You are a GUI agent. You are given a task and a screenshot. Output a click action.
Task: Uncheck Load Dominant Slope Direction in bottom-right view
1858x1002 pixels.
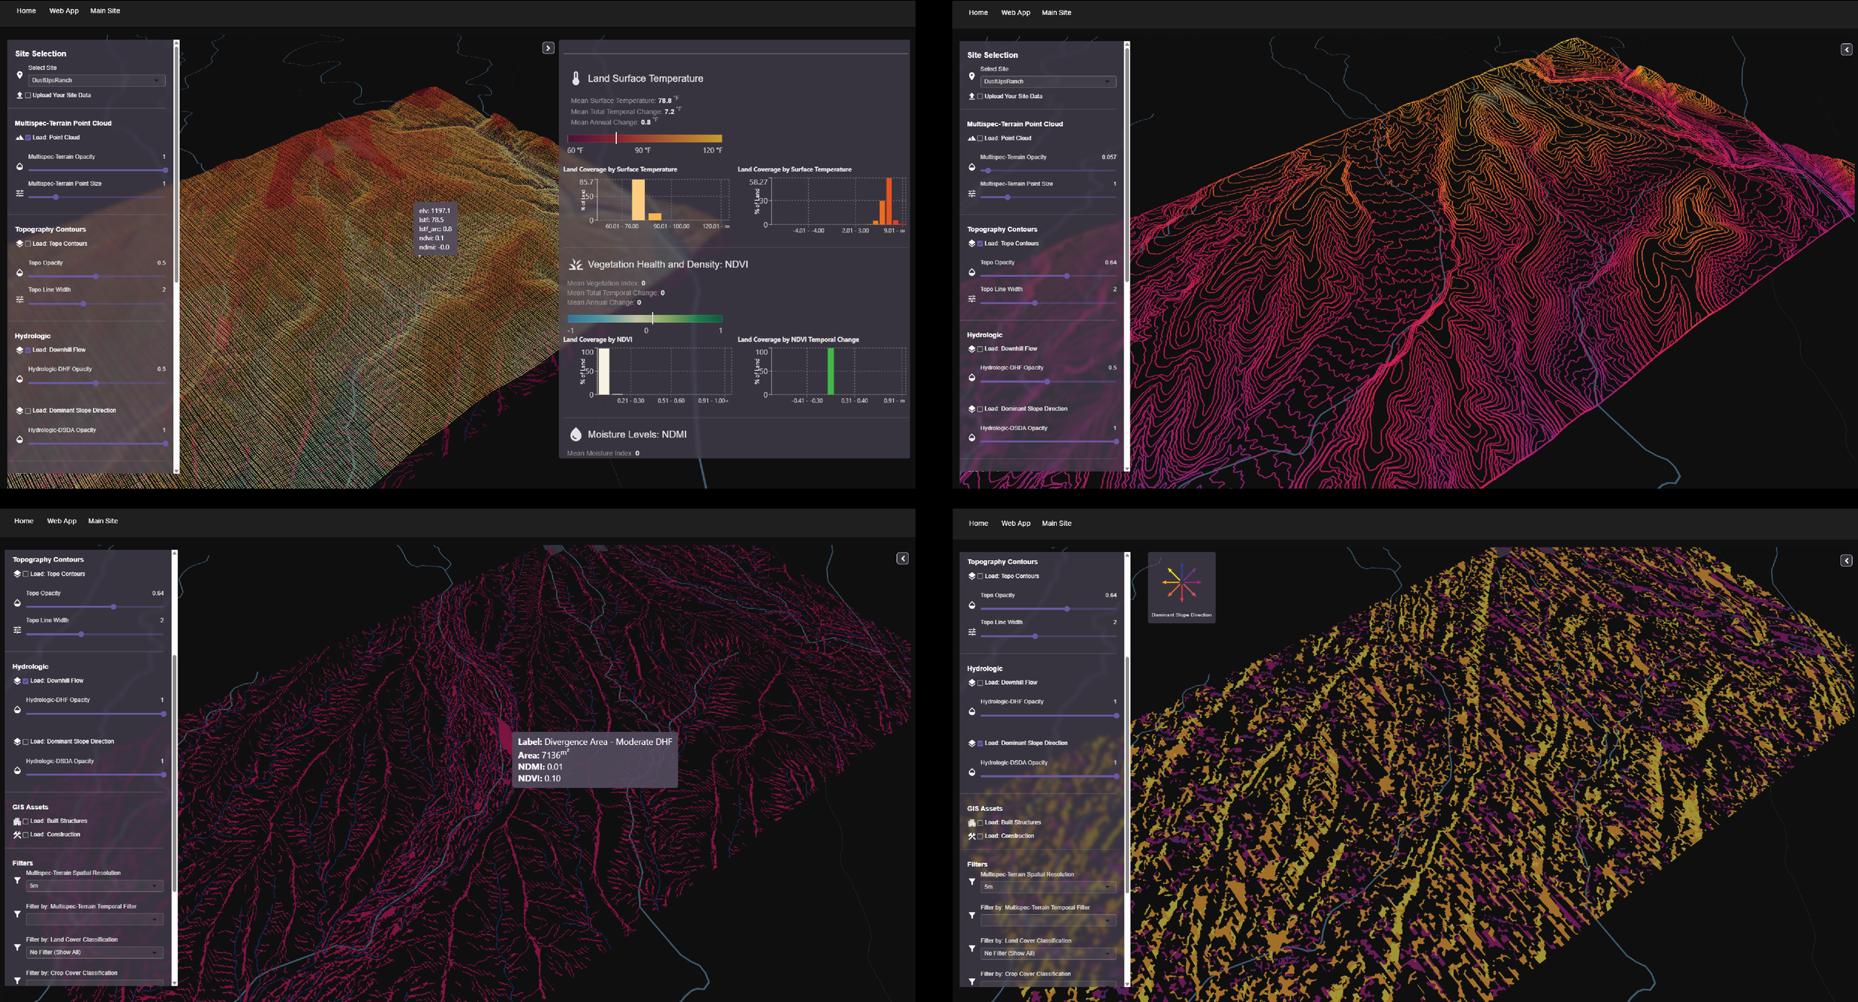coord(980,744)
